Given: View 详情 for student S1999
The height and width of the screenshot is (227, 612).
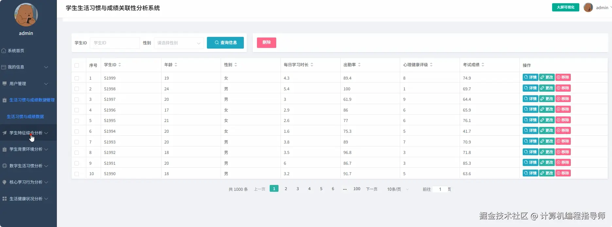Looking at the screenshot, I should point(530,77).
